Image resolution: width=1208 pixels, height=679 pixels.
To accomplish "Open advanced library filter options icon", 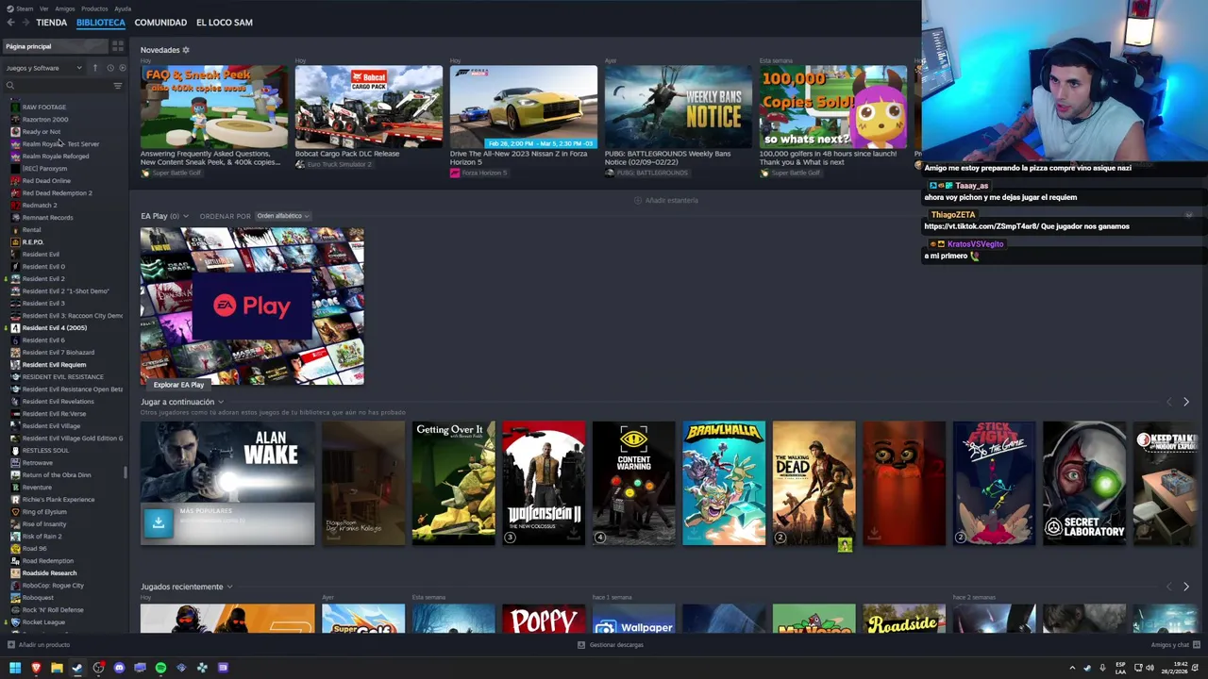I will coord(118,86).
